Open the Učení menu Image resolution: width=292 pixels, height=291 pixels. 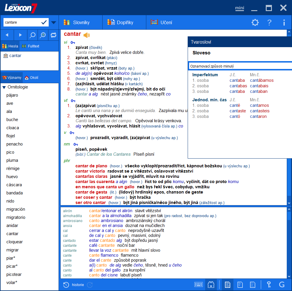point(161,22)
